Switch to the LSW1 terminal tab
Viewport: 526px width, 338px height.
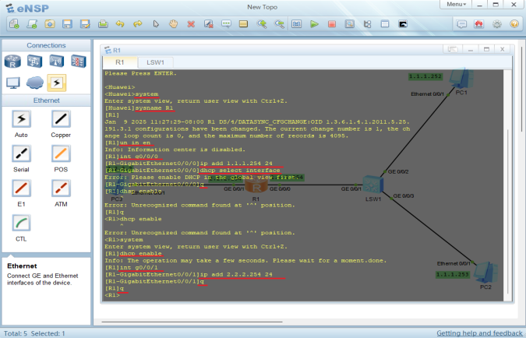coord(156,61)
